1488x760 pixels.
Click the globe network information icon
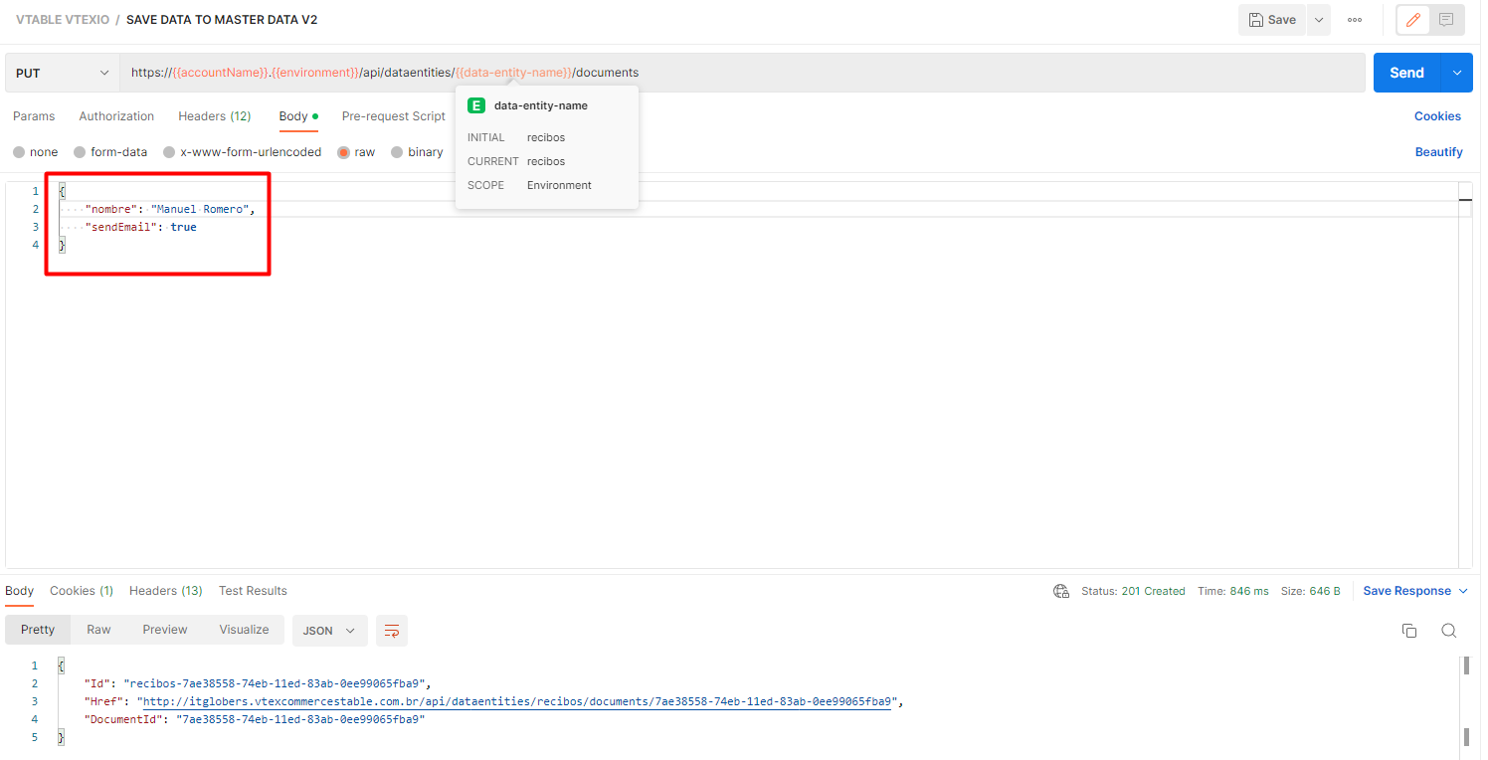coord(1060,591)
